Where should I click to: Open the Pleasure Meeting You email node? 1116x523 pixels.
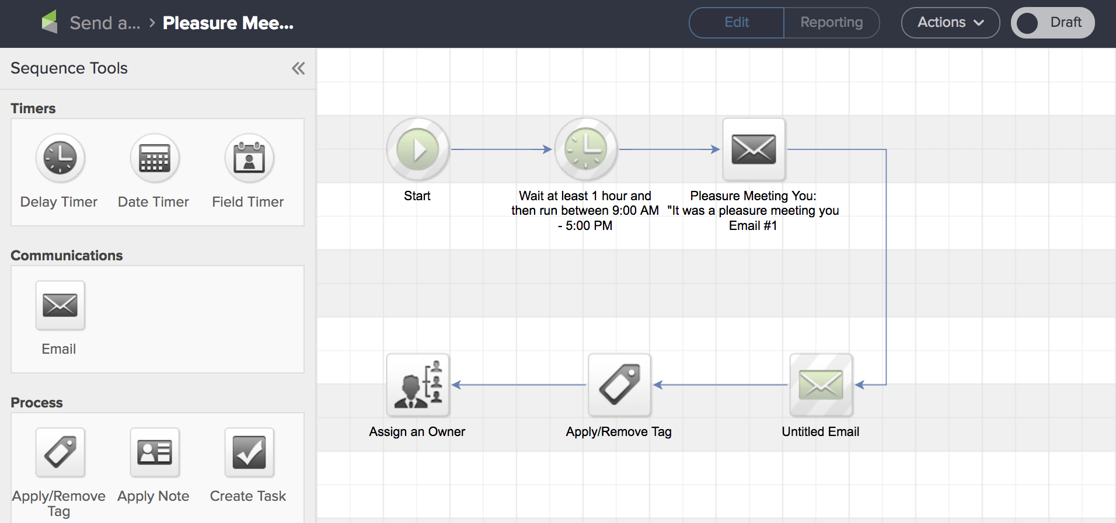click(x=754, y=149)
